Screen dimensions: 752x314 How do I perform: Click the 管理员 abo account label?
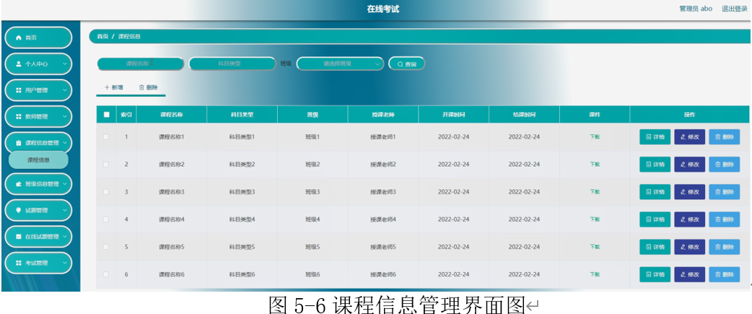pyautogui.click(x=696, y=9)
